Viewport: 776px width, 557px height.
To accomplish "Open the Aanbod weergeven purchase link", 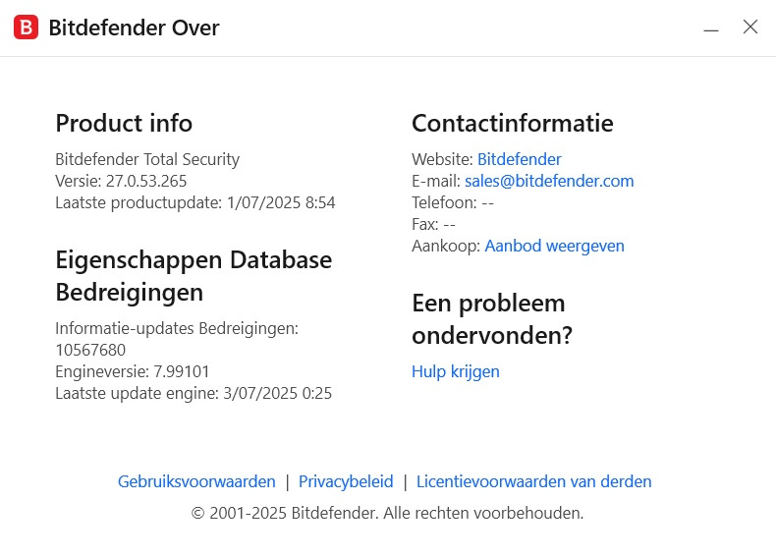I will point(554,246).
